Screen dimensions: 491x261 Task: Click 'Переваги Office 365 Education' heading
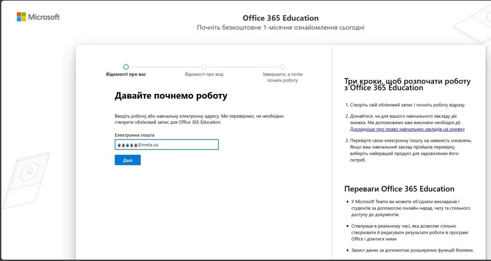[x=399, y=189]
